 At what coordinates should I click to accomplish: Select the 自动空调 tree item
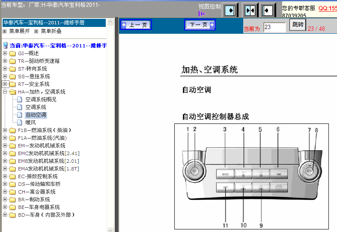coord(36,115)
